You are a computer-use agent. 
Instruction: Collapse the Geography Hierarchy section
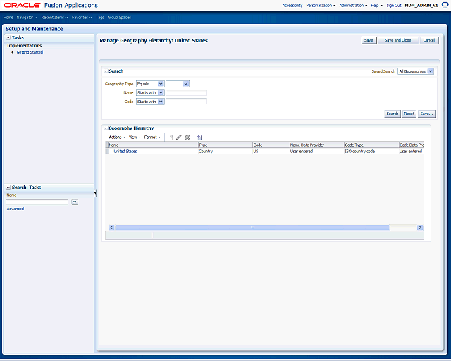tap(106, 128)
